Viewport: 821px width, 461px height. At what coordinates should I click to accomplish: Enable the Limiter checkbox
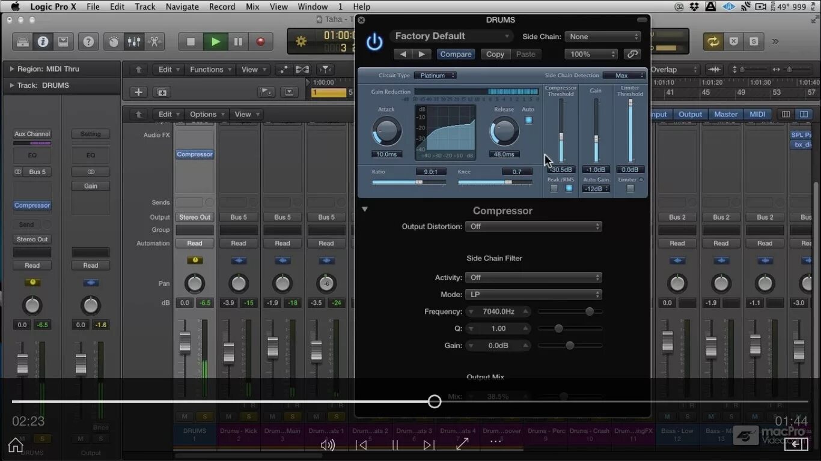click(x=630, y=188)
